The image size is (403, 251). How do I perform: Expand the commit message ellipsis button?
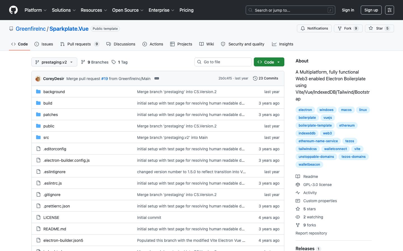point(157,78)
